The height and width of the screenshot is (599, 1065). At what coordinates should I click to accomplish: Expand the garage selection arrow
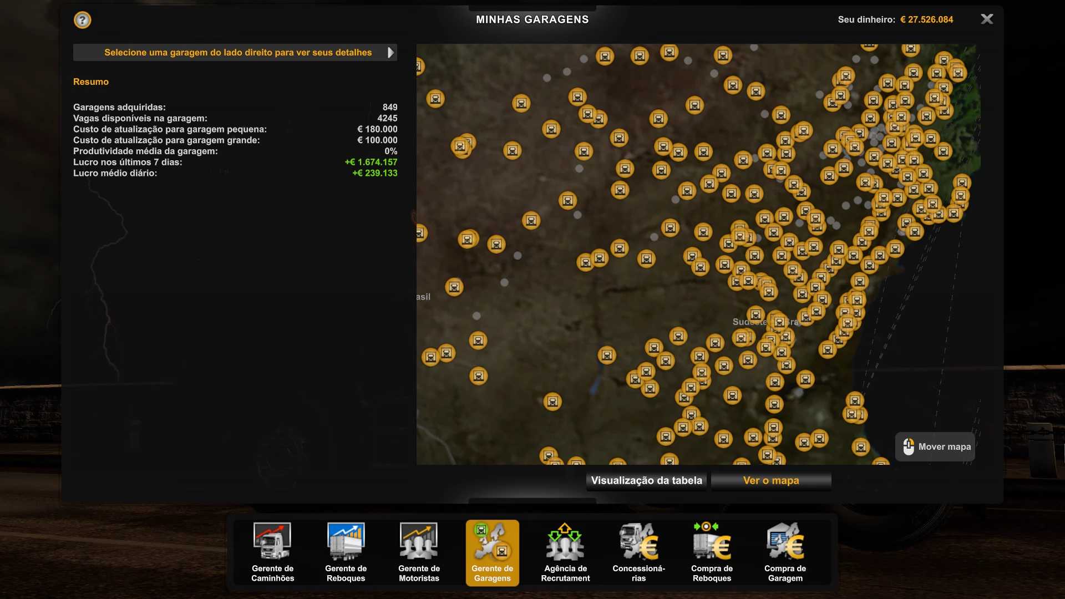[390, 53]
